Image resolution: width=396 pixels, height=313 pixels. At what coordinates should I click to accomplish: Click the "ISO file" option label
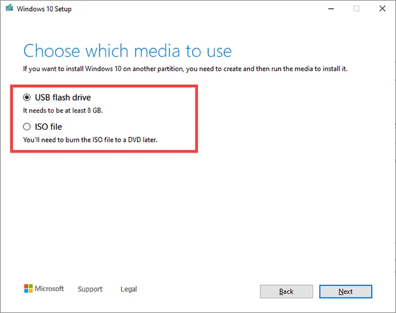tap(49, 126)
